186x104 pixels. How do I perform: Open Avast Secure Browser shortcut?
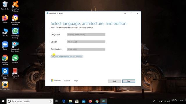point(15,20)
